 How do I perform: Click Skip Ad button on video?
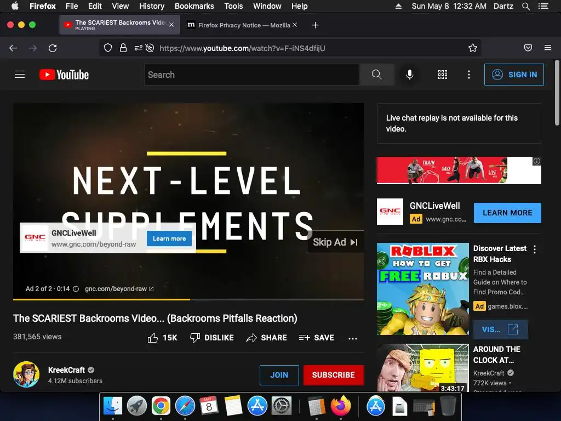[x=335, y=242]
